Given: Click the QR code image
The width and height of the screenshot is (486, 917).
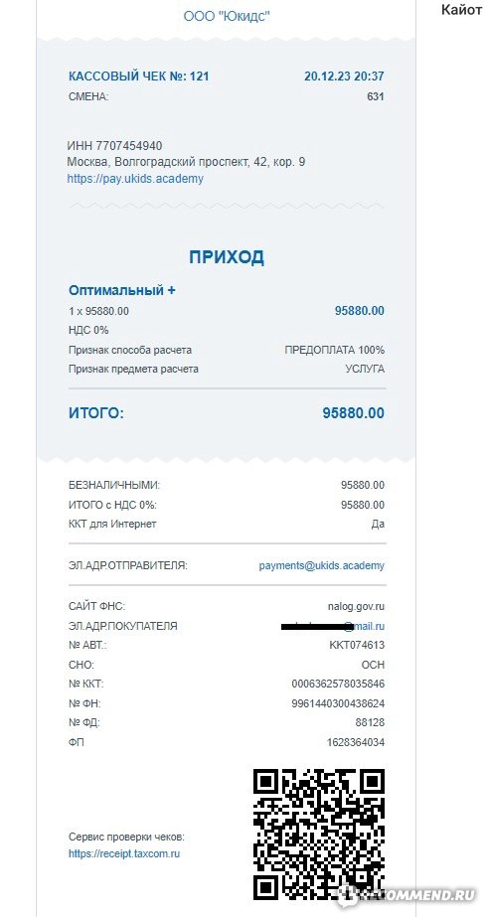Looking at the screenshot, I should point(319,834).
